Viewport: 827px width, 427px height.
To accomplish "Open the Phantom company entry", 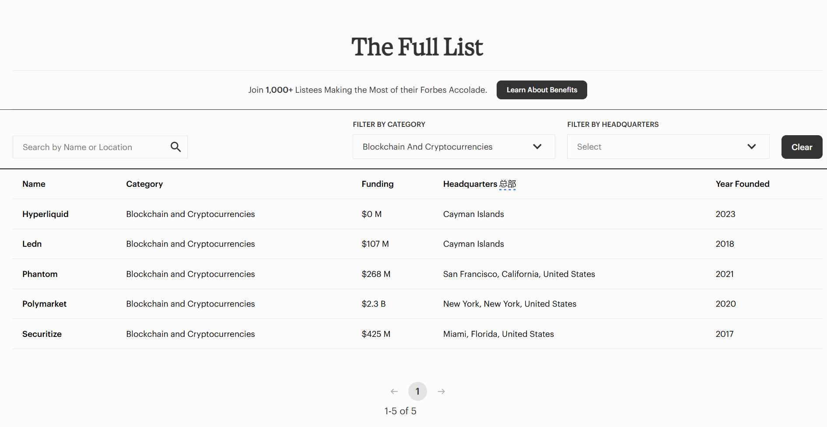I will [40, 274].
